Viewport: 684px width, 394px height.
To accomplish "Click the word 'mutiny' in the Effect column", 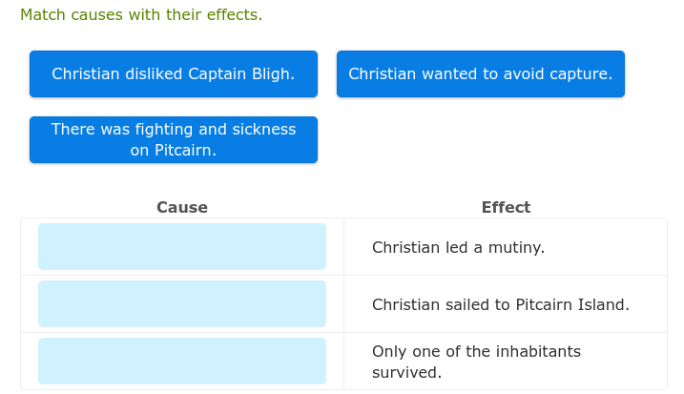I will click(517, 247).
